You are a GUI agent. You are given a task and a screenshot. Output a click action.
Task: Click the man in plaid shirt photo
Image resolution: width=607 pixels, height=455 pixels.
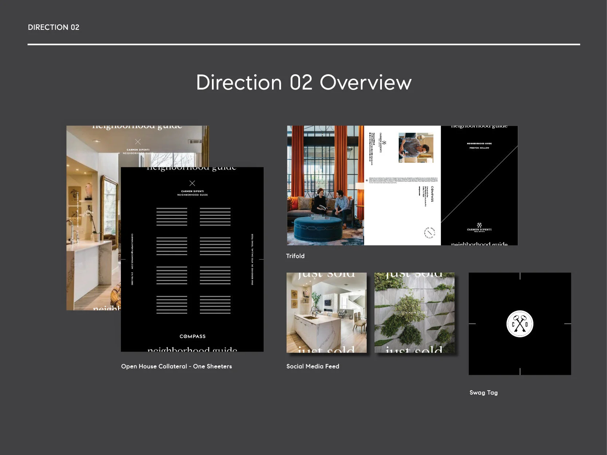416,147
